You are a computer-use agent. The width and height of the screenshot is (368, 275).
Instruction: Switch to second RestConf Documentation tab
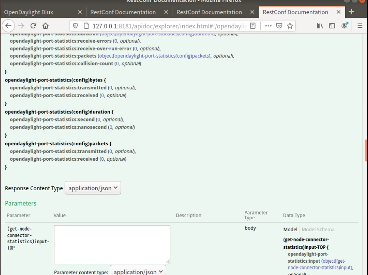pyautogui.click(x=216, y=12)
